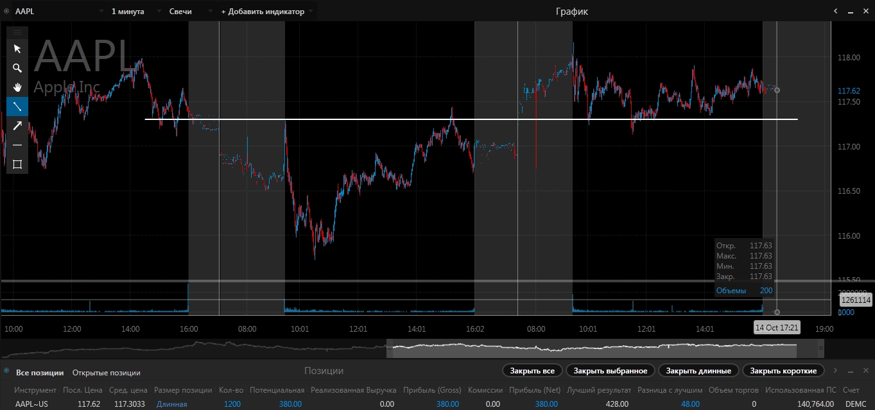Image resolution: width=875 pixels, height=410 pixels.
Task: Click the chart overview range slider
Action: click(594, 348)
